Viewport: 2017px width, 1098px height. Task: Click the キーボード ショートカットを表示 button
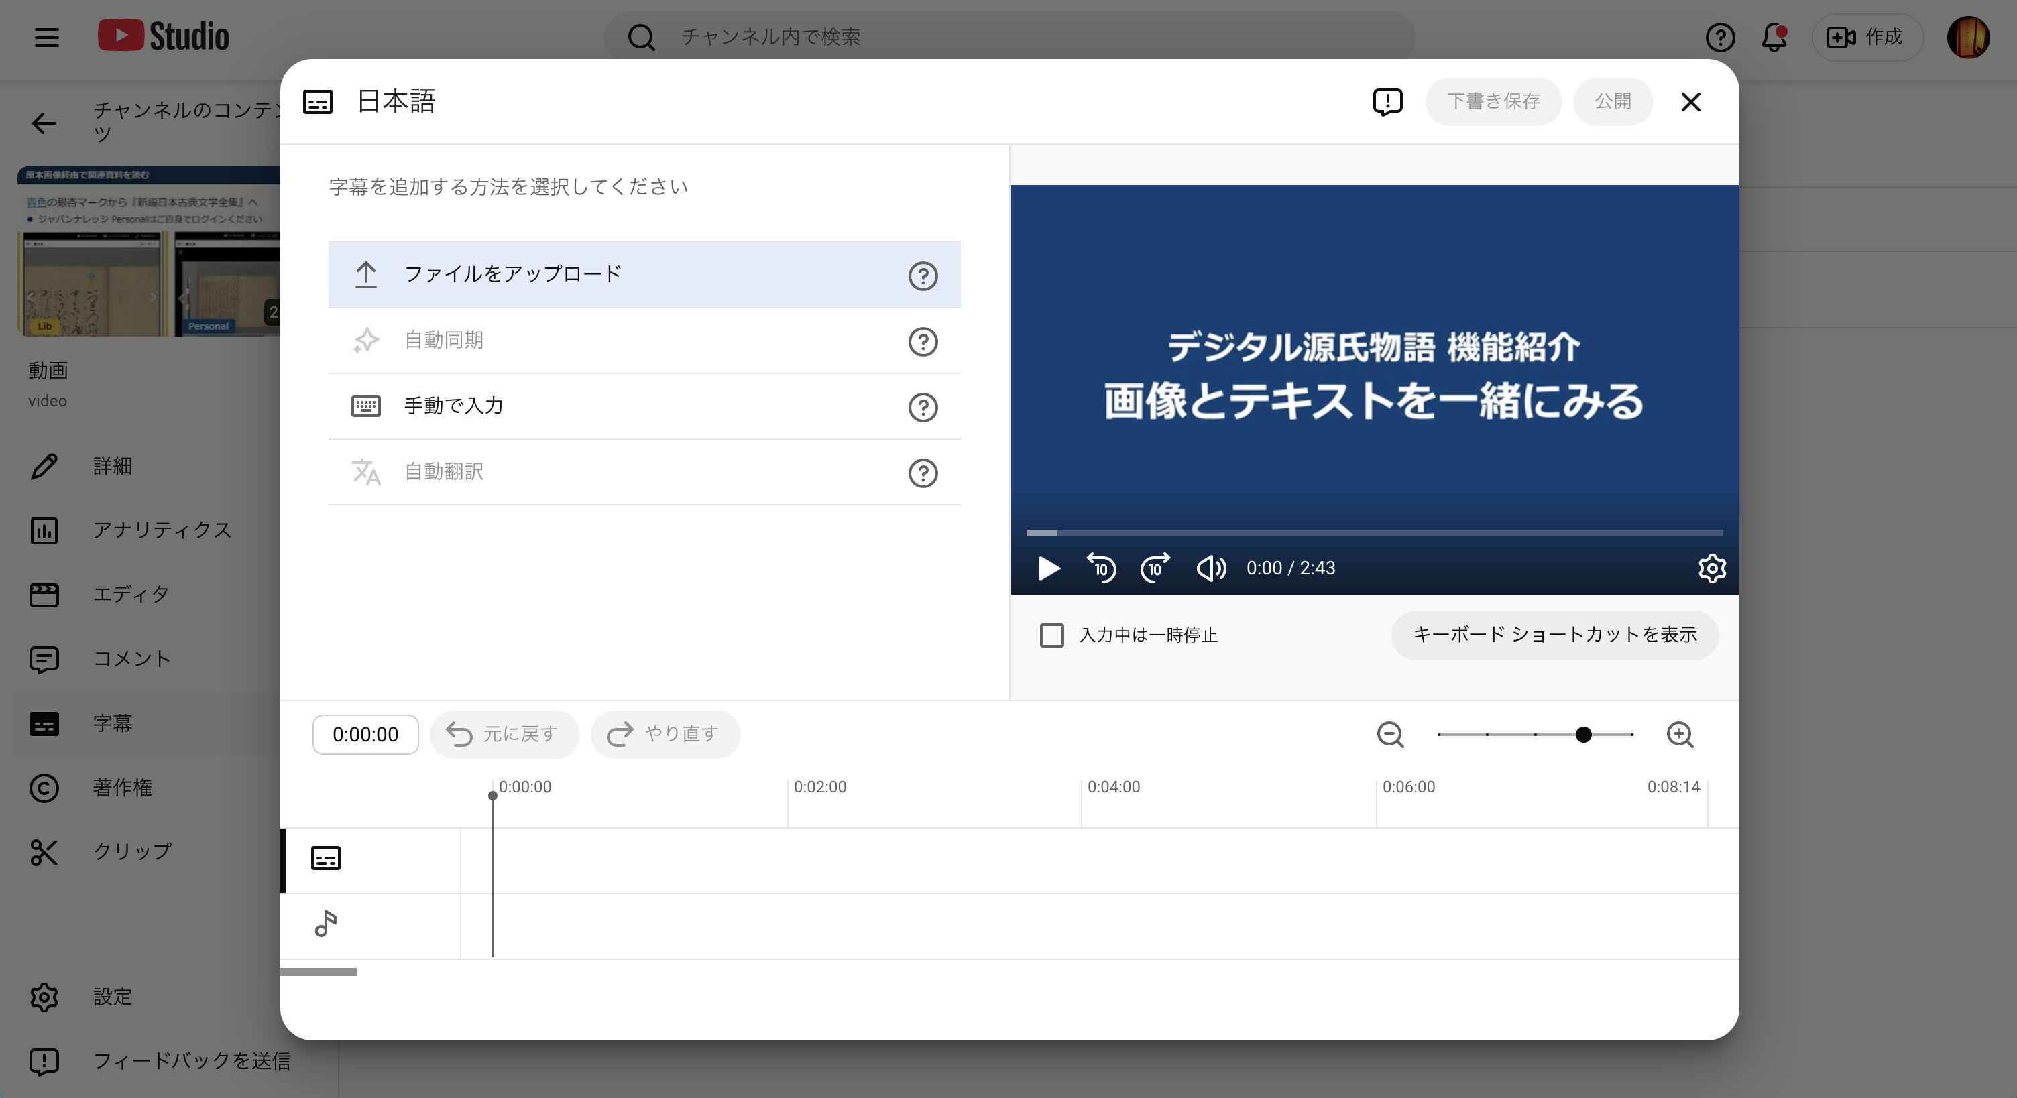coord(1554,635)
